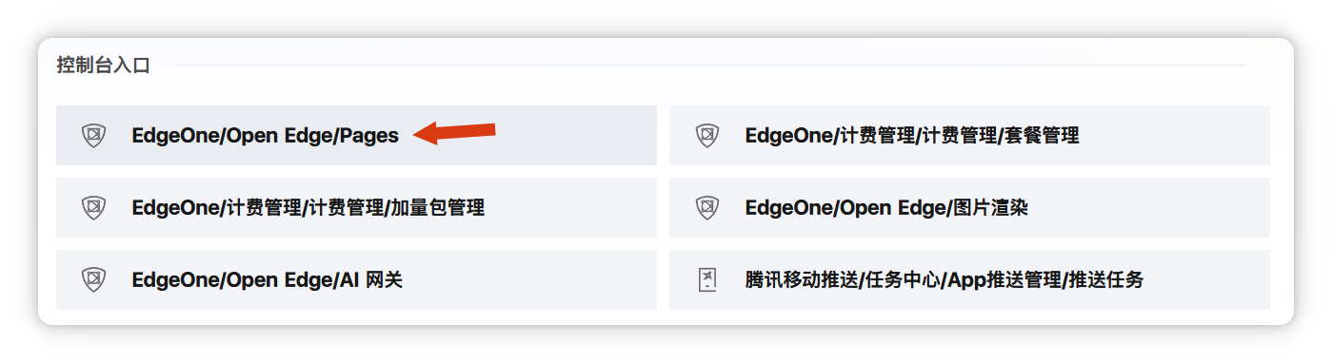Go to EdgeOne/Open Edge/AI 网关
The width and height of the screenshot is (1332, 363).
(268, 279)
